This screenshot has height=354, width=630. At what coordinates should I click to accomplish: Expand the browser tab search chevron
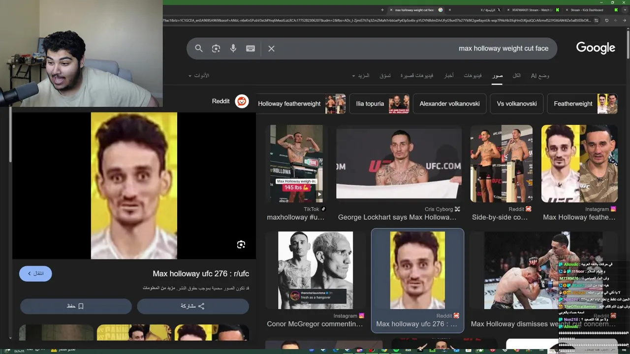point(625,10)
